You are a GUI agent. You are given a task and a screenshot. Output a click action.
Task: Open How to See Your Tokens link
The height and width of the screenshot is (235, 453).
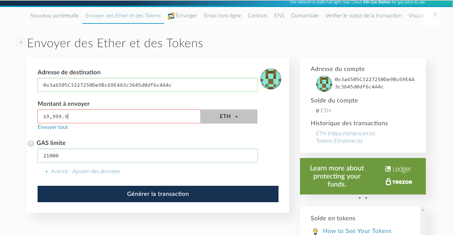357,231
